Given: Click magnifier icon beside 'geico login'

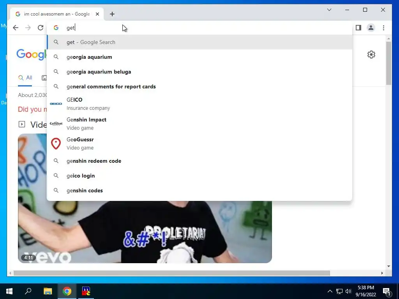Looking at the screenshot, I should pyautogui.click(x=56, y=176).
